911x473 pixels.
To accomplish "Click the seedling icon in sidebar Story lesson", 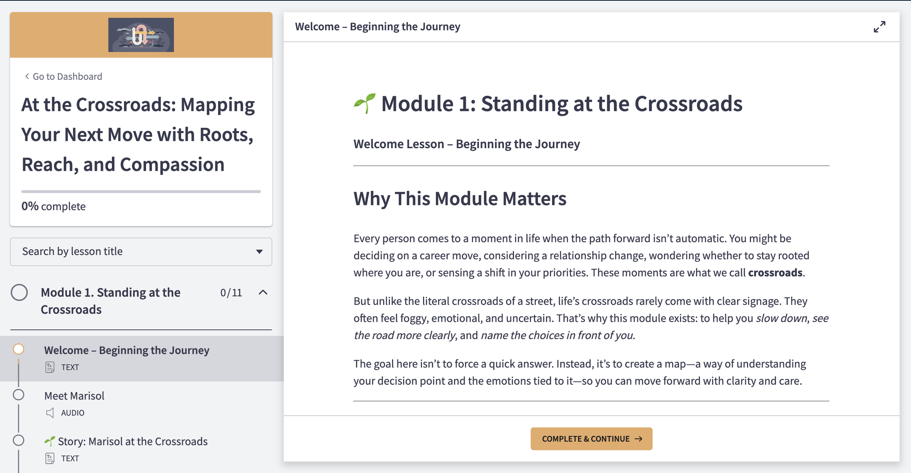I will (x=50, y=441).
